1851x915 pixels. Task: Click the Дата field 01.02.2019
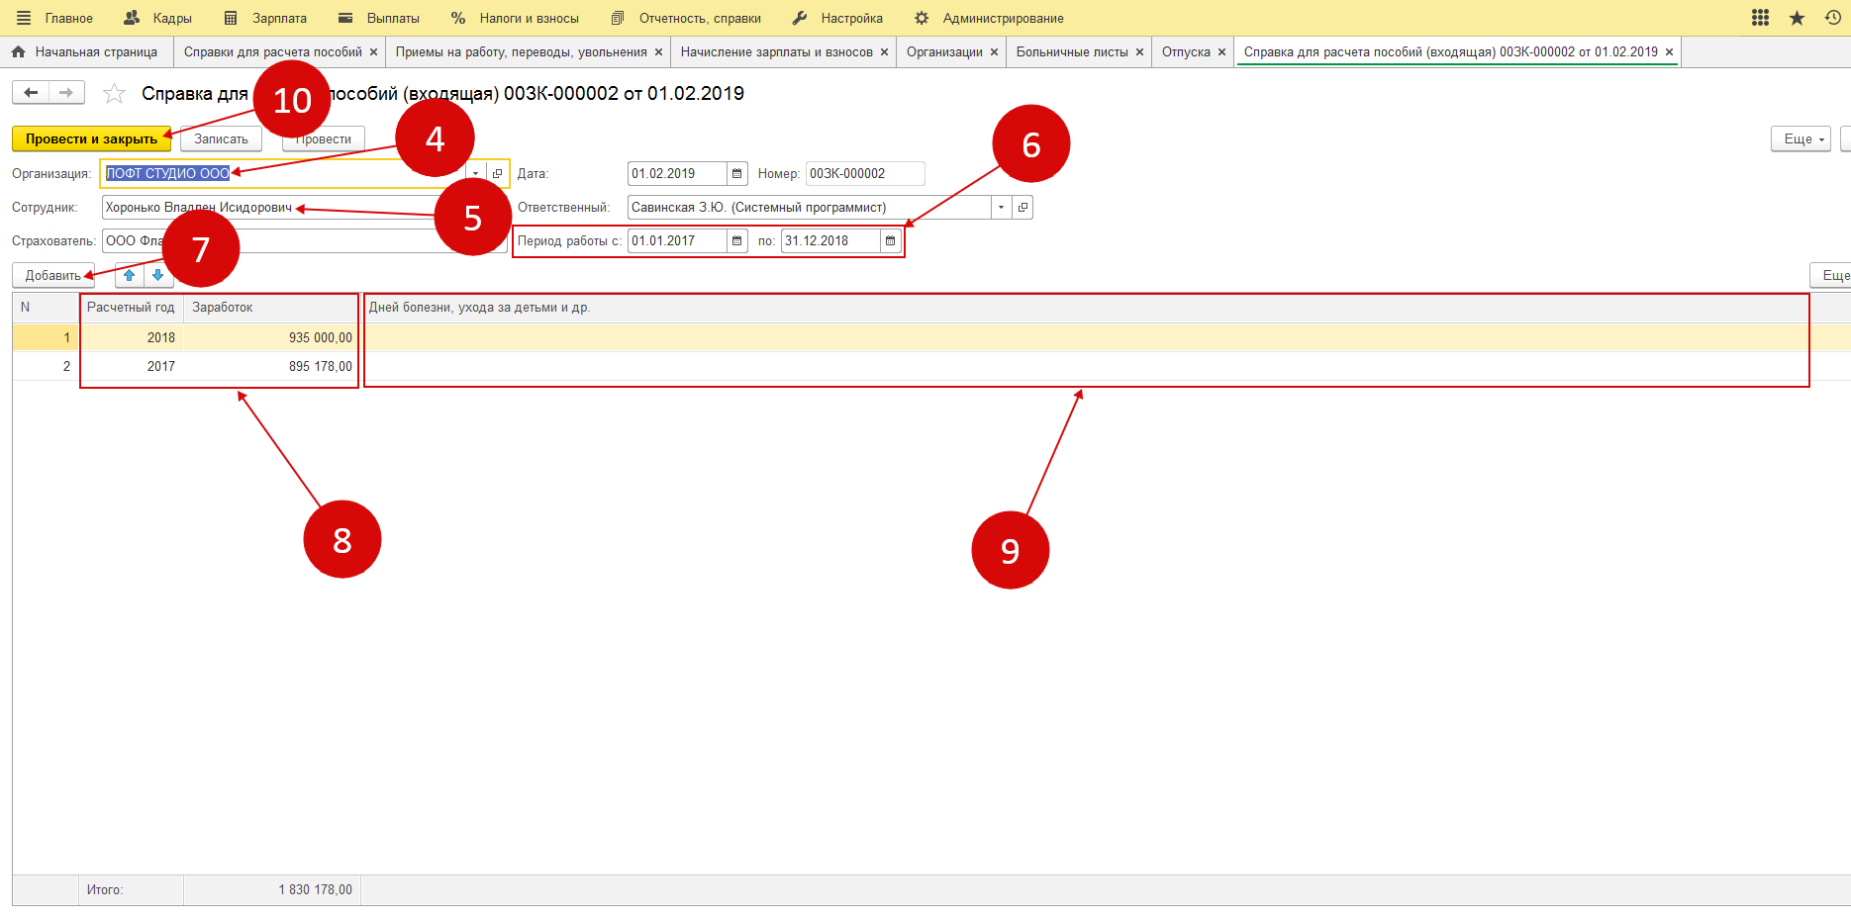tap(677, 174)
